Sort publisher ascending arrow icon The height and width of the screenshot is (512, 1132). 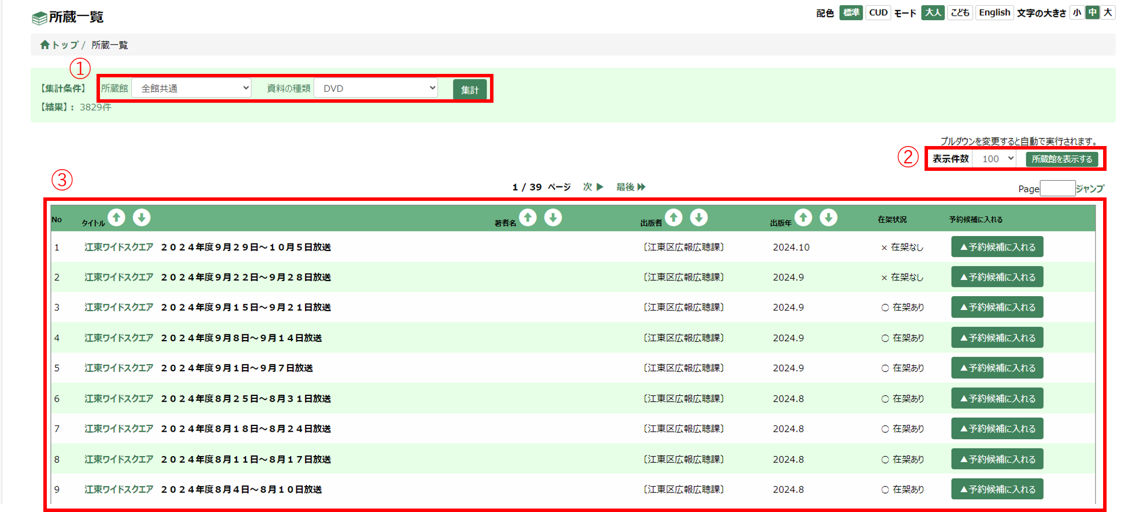(673, 218)
